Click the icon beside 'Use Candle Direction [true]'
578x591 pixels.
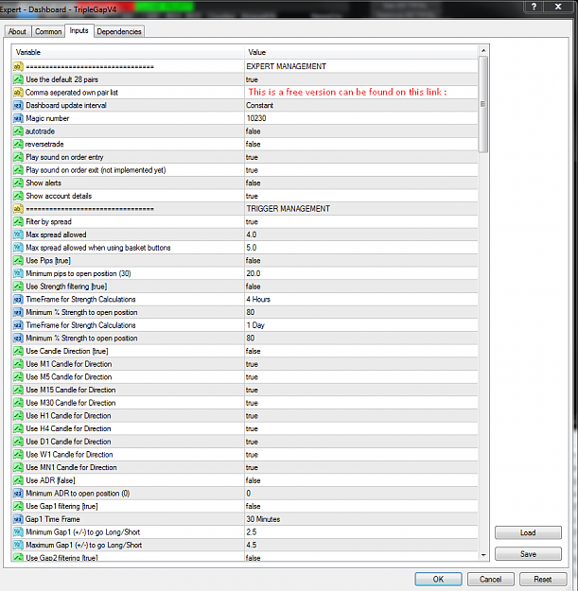tap(18, 351)
